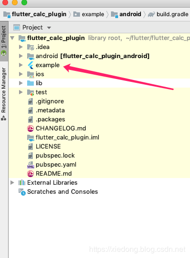Click the README.md markdown icon
This screenshot has width=190, height=258.
pos(30,174)
